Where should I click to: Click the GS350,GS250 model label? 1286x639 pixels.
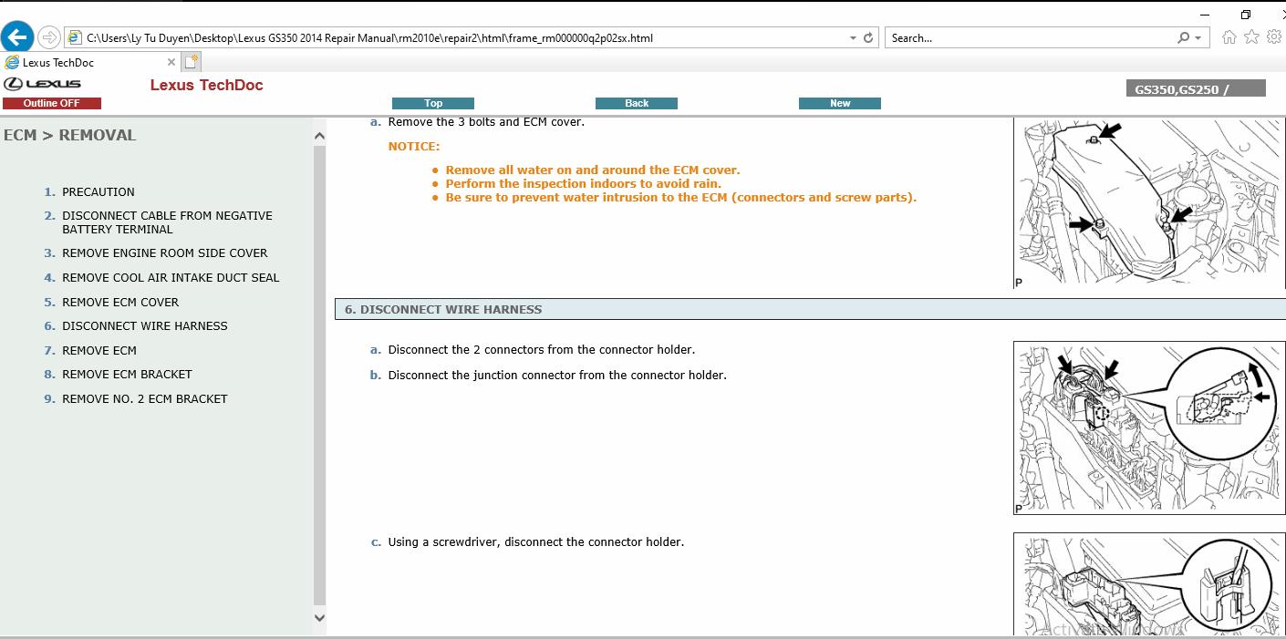click(1196, 88)
